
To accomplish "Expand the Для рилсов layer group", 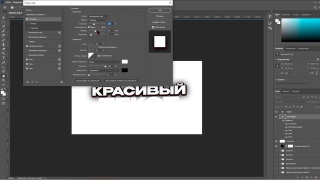I will (280, 163).
